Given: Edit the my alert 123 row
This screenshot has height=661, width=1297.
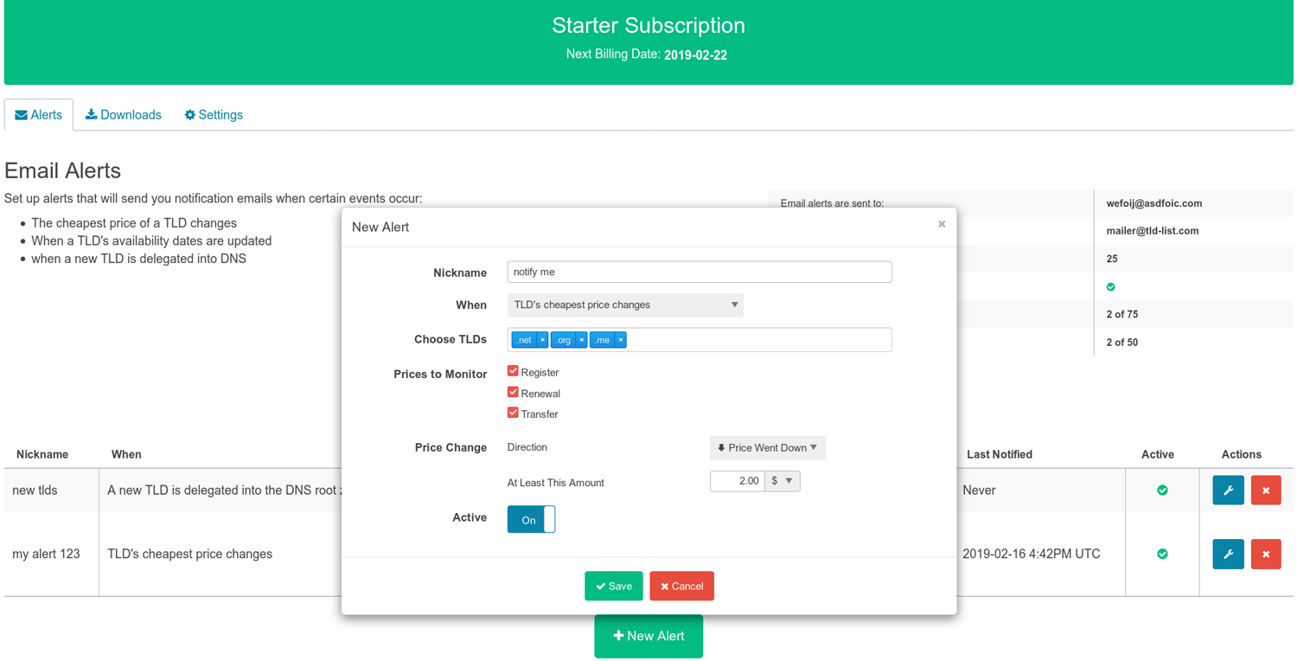Looking at the screenshot, I should tap(1228, 555).
